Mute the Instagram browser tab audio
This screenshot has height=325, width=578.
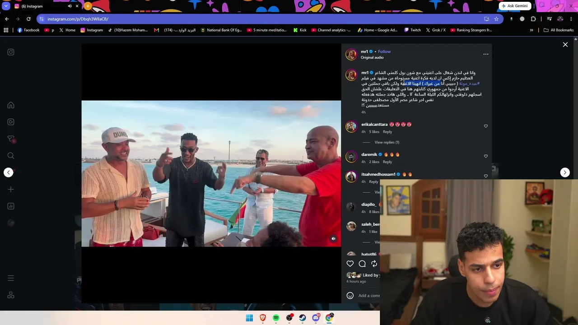pyautogui.click(x=70, y=6)
